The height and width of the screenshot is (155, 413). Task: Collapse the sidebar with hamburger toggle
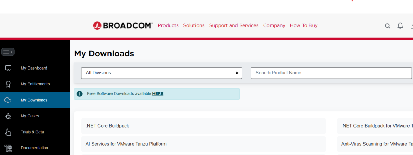tap(8, 52)
